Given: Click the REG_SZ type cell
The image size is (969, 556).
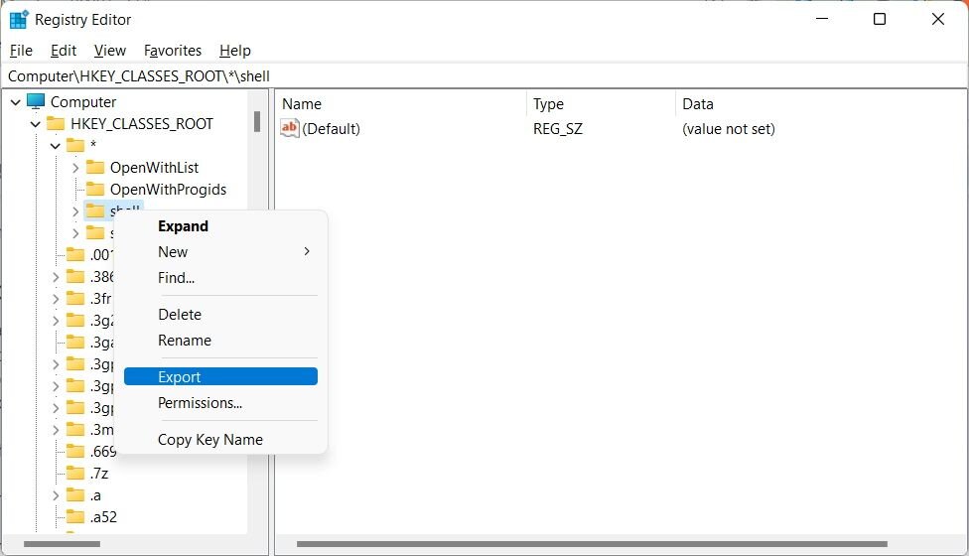Looking at the screenshot, I should point(558,128).
